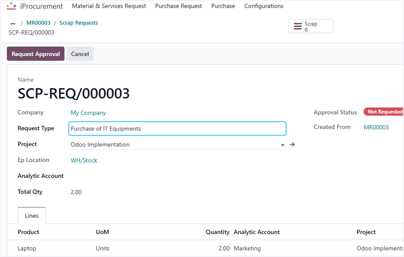Open My Company link
Screen dimensions: 404x257
(x=88, y=113)
